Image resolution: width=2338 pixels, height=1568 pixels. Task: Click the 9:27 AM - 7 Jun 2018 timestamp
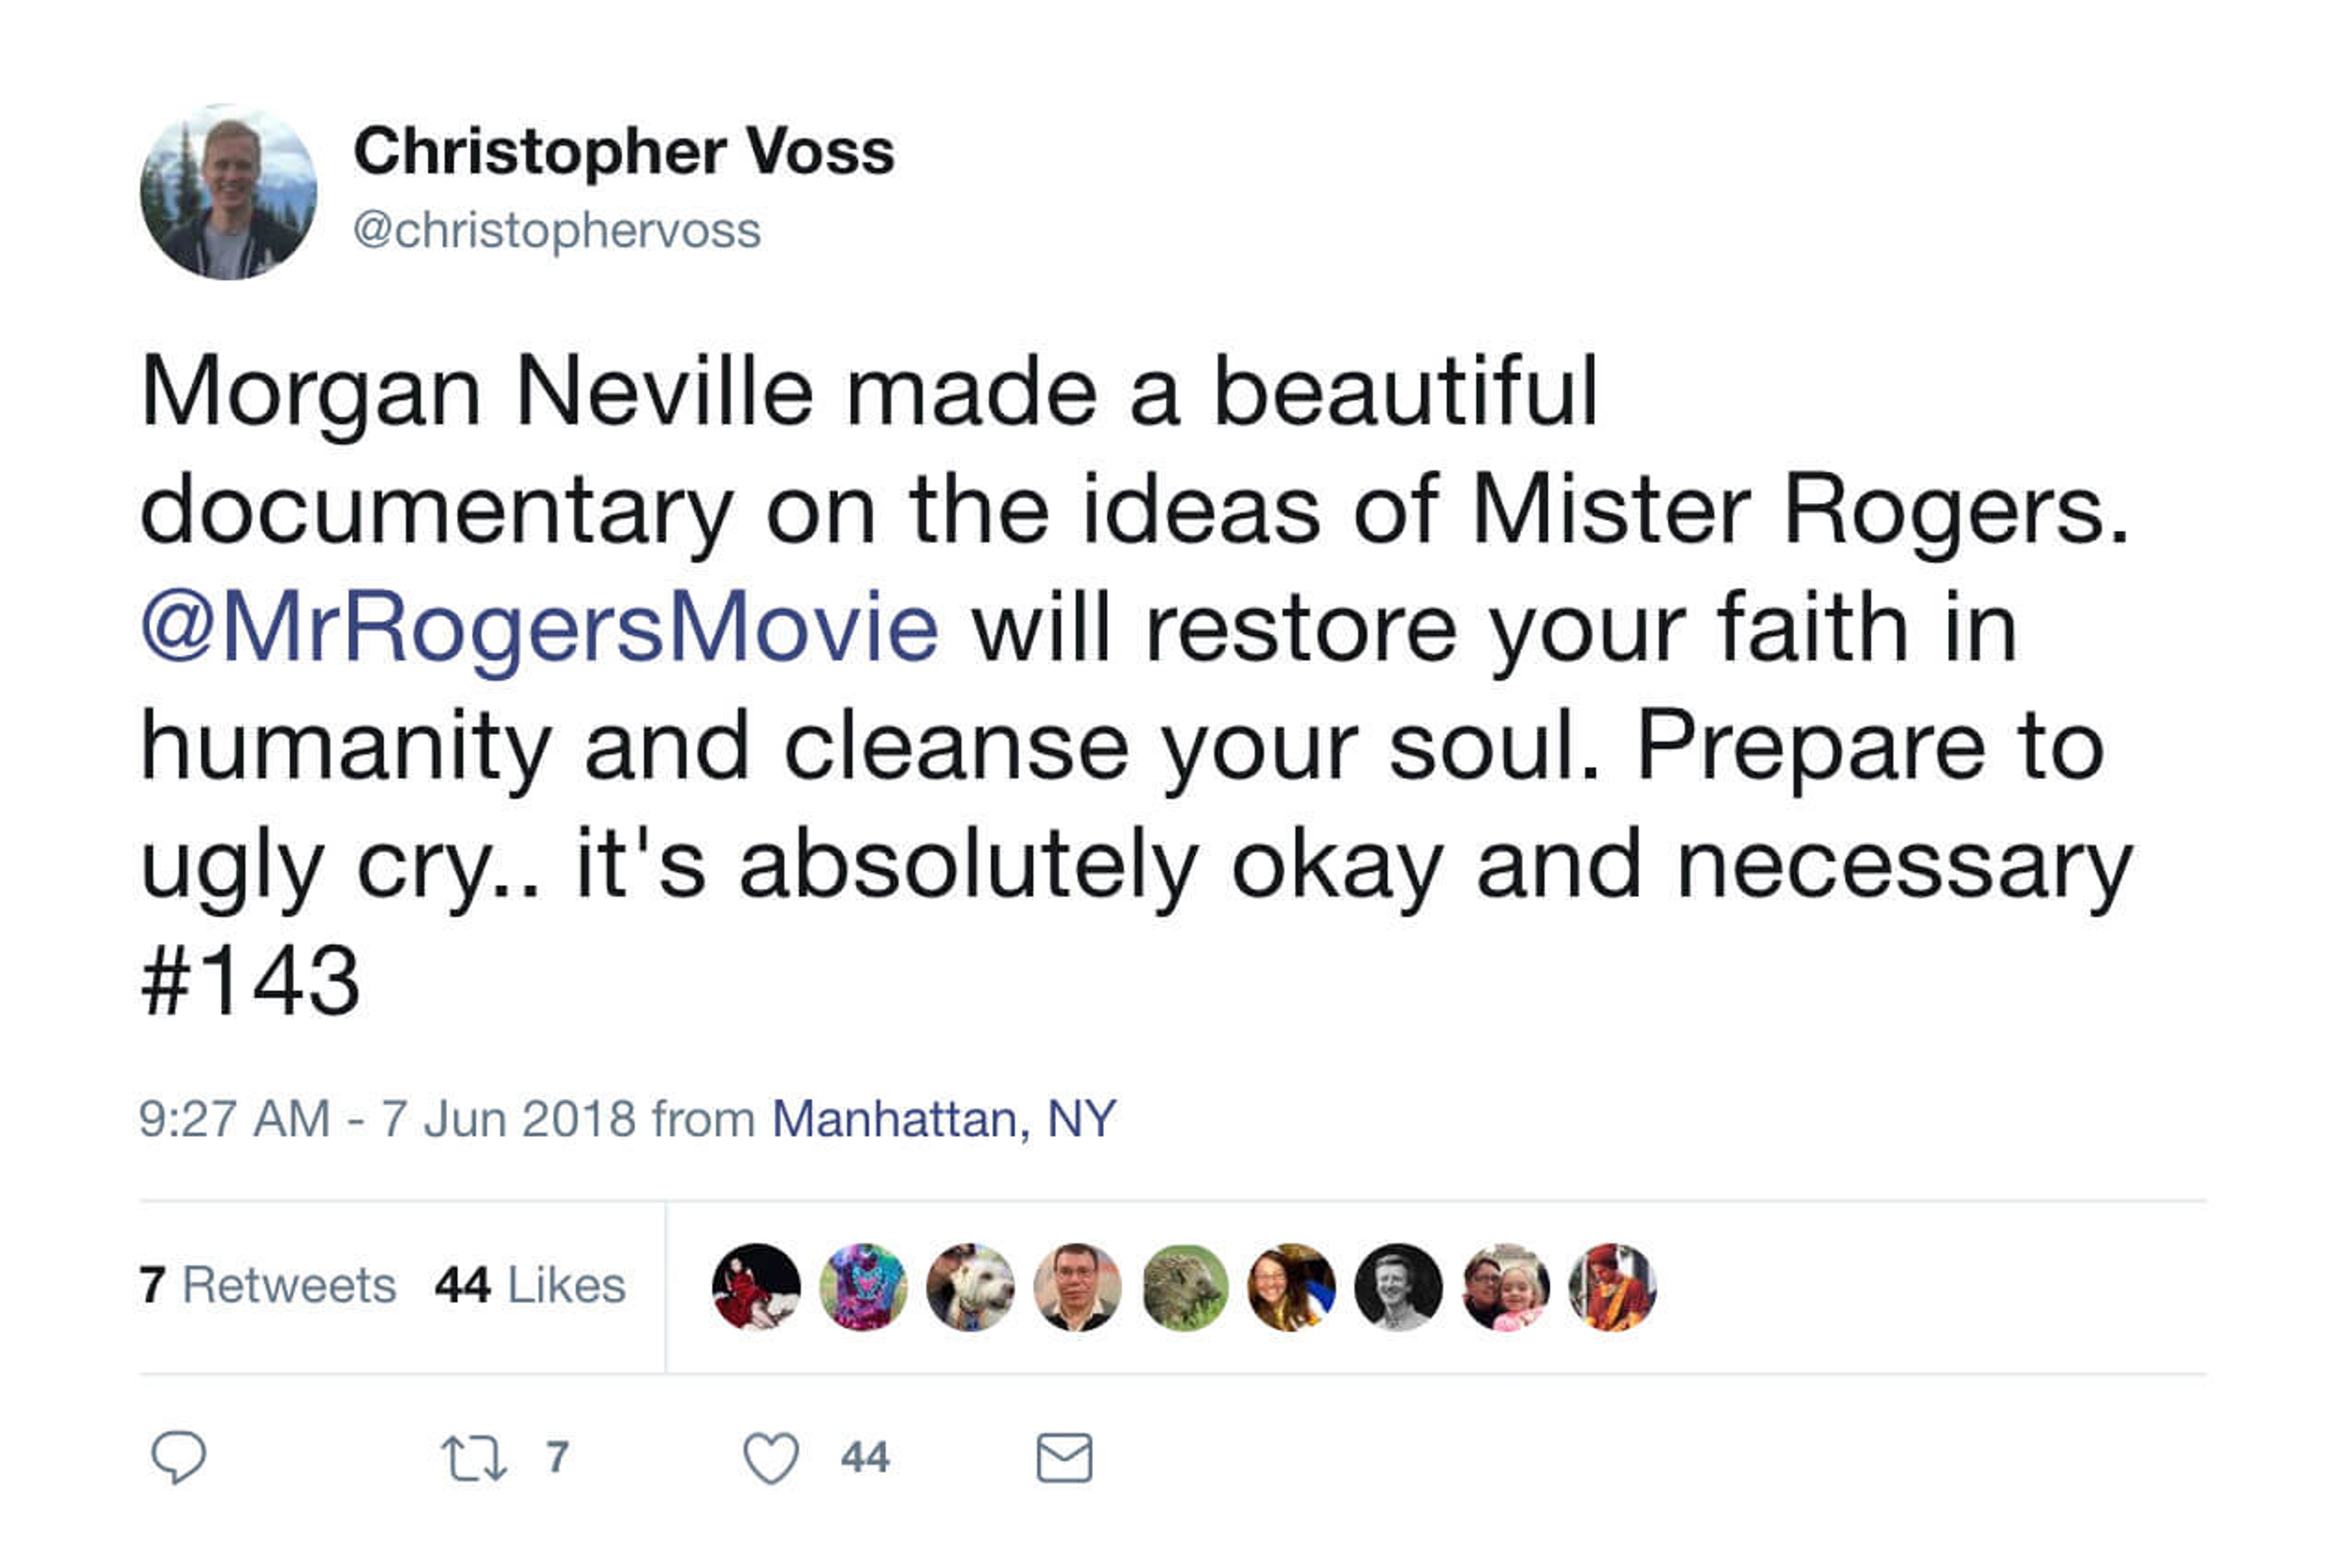387,1119
